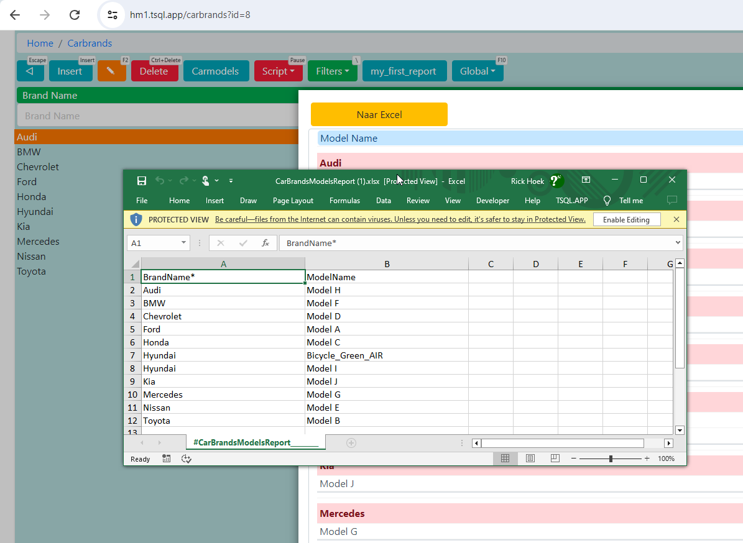The width and height of the screenshot is (743, 543).
Task: Click the Cancel X icon in formula bar
Action: click(x=220, y=243)
